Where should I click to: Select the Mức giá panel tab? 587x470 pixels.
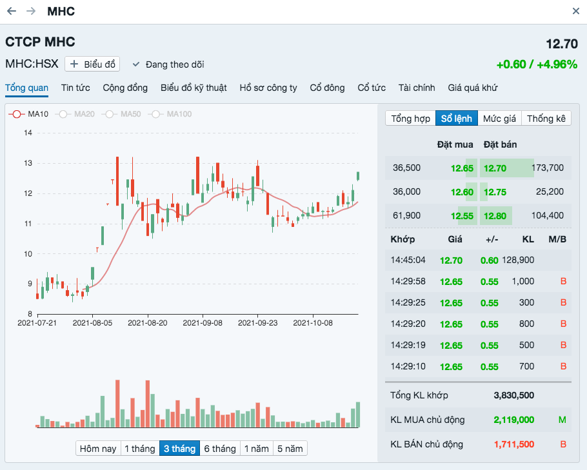(499, 118)
